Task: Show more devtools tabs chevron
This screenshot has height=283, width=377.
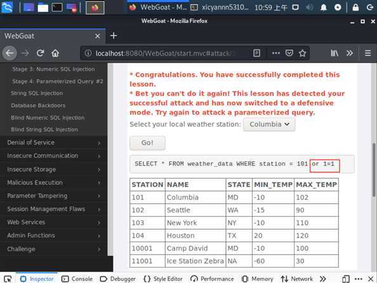Action: point(323,279)
